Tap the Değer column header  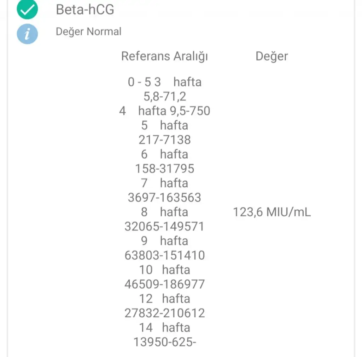[x=272, y=56]
